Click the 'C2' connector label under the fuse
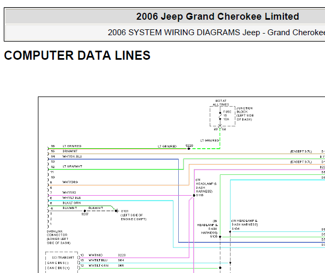325x273 pixels. tap(224, 129)
